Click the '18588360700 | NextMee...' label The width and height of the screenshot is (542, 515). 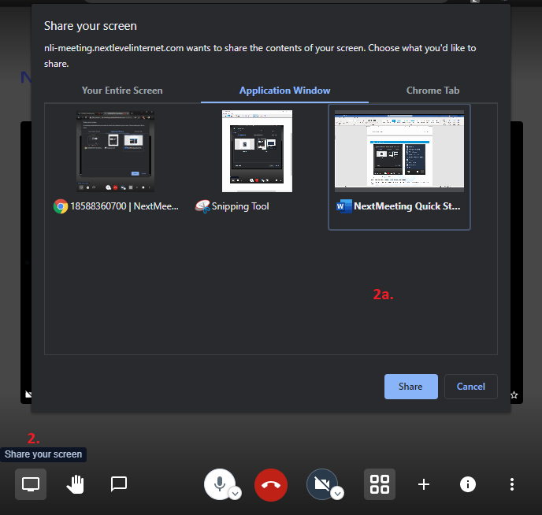click(124, 206)
